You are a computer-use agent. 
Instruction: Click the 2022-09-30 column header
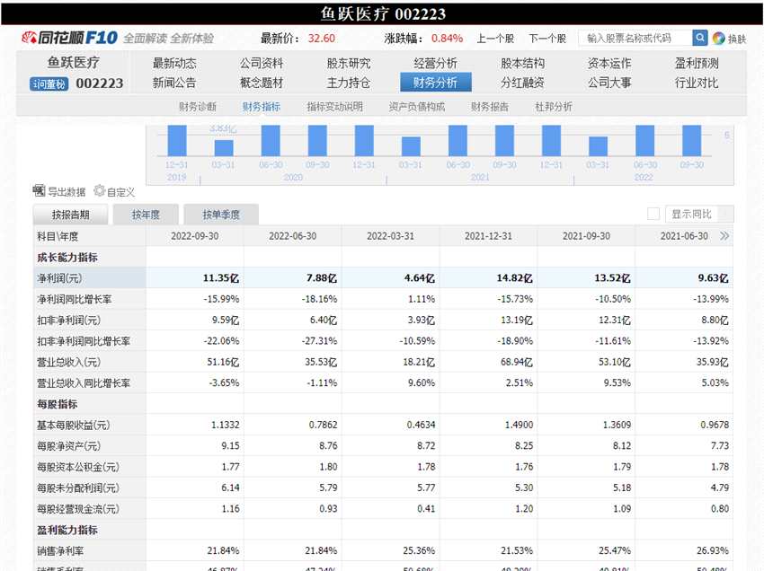click(x=195, y=236)
